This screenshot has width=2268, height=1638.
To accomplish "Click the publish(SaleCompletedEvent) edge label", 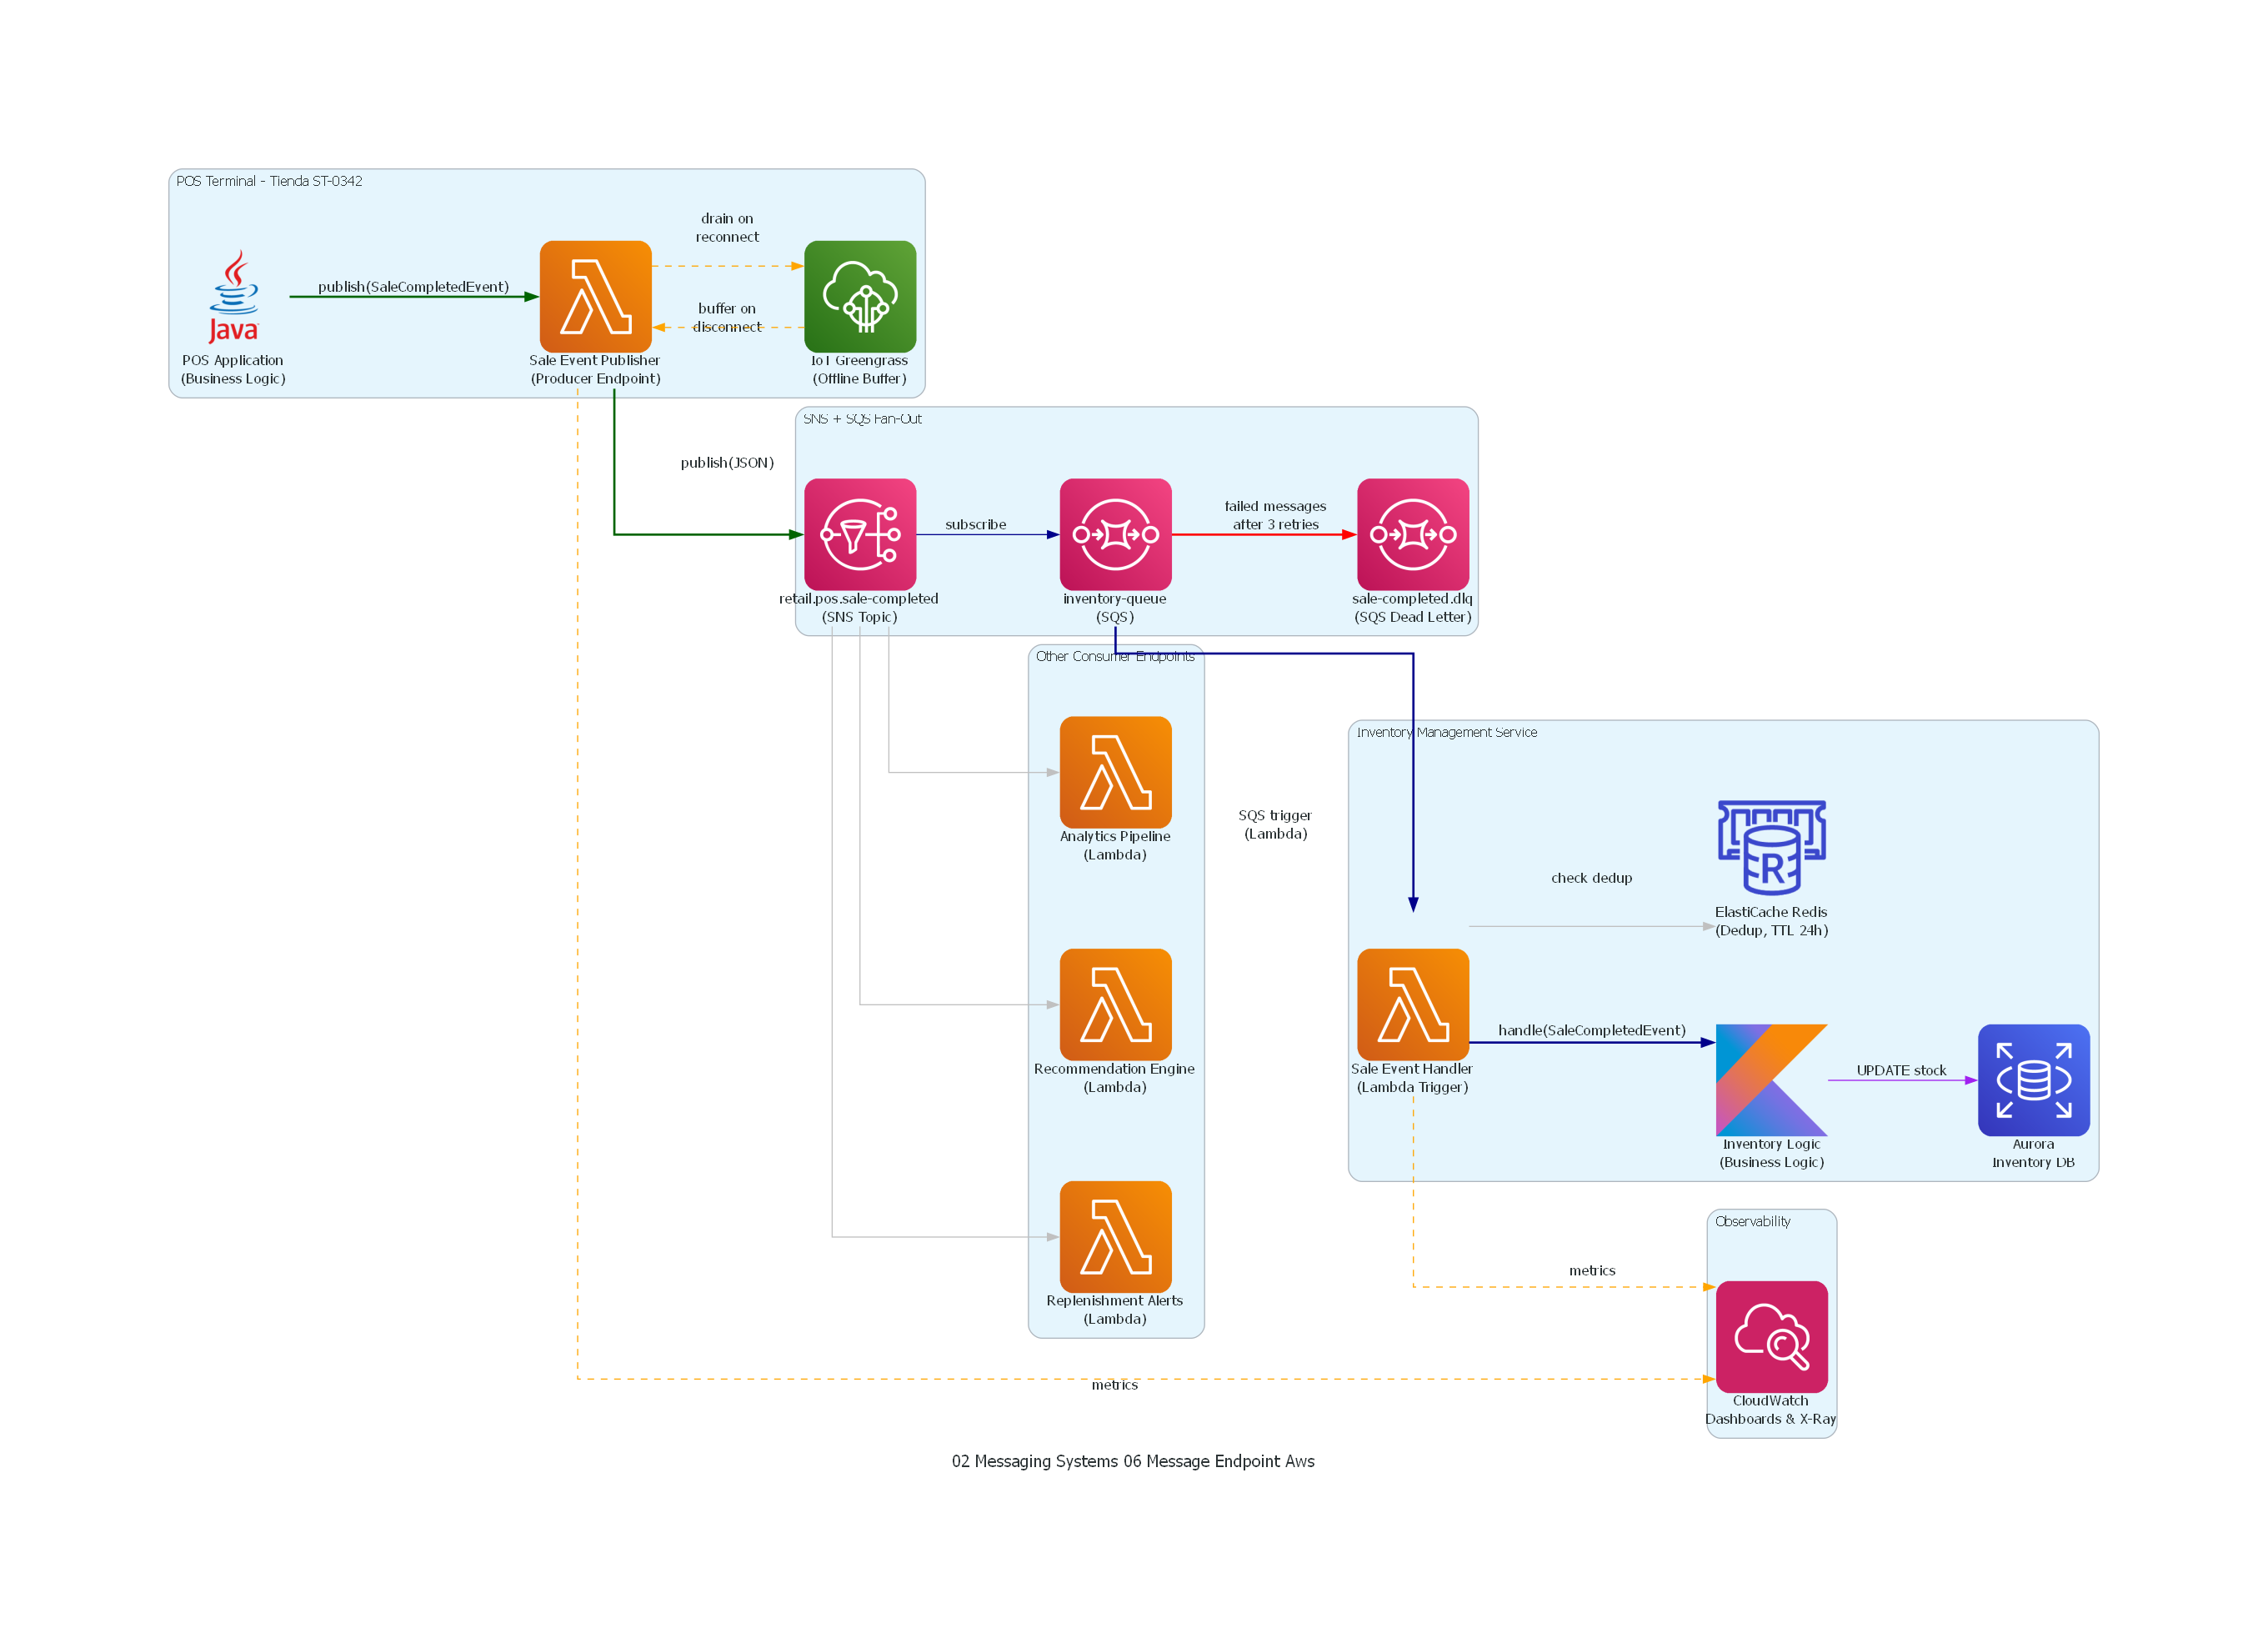I will click(413, 287).
